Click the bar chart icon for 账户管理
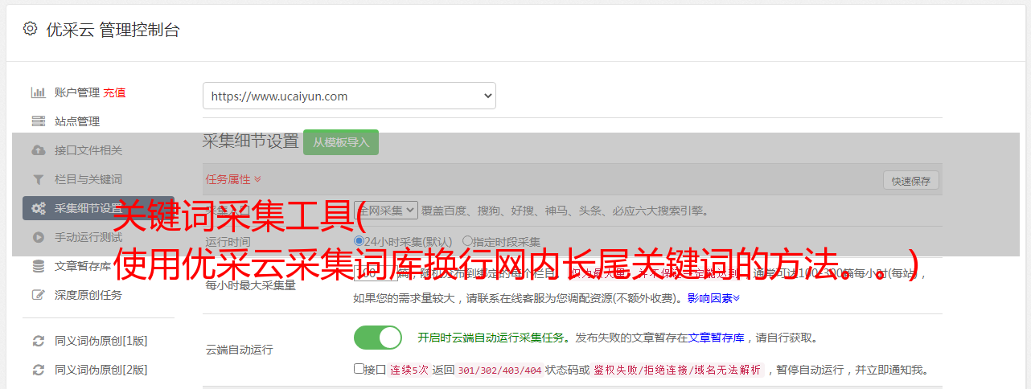1031x389 pixels. click(x=38, y=92)
